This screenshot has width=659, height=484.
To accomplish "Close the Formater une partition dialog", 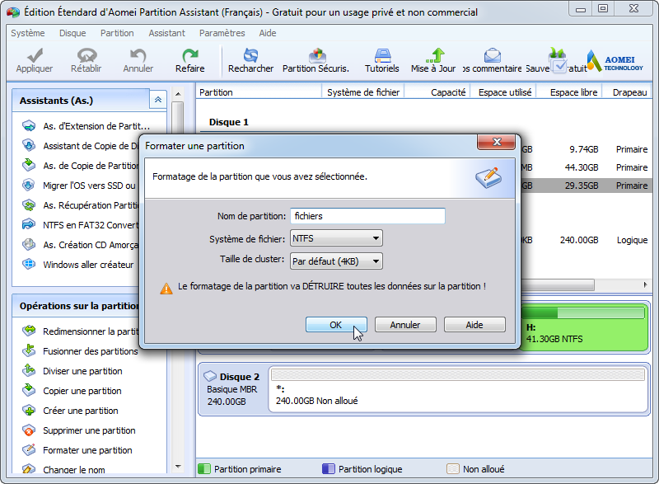I will click(x=497, y=142).
